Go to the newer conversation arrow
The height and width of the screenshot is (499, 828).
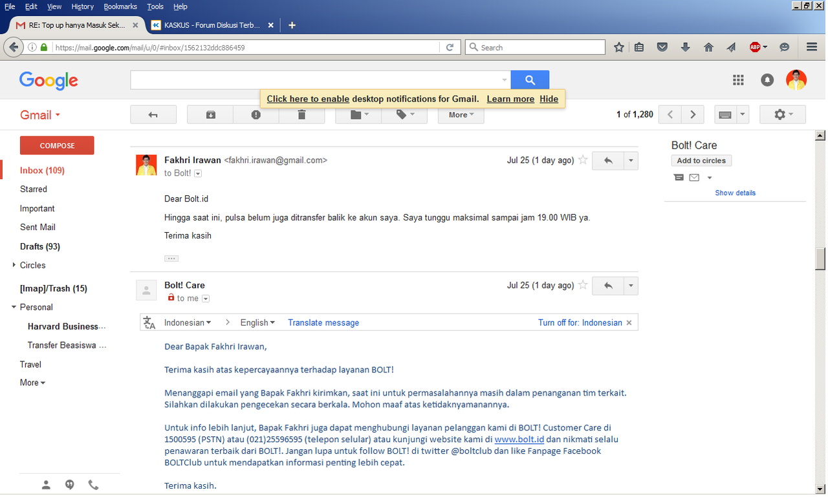click(x=670, y=114)
